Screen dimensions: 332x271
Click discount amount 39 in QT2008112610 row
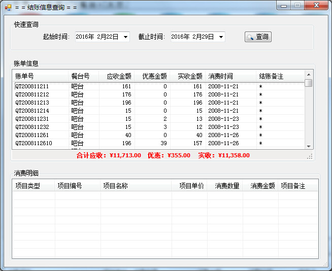163,143
